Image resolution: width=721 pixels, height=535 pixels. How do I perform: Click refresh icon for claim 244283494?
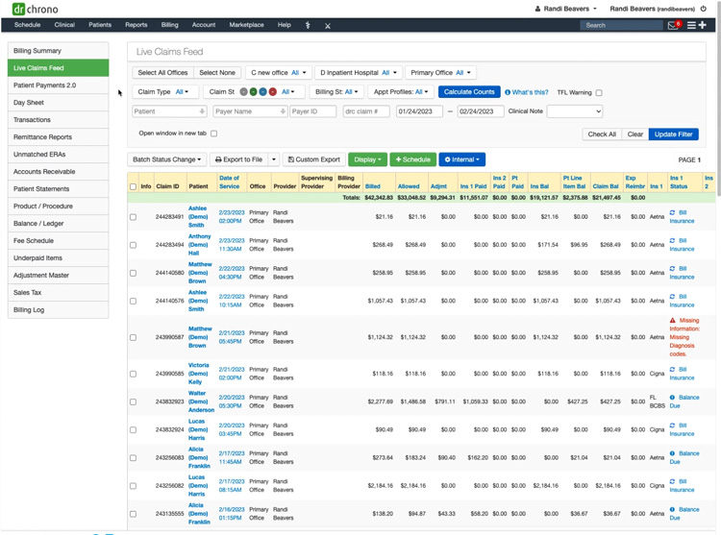(x=672, y=241)
